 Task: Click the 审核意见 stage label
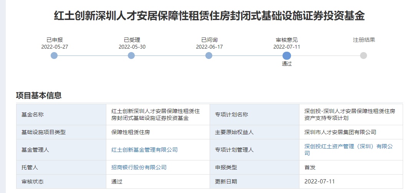tap(287, 40)
